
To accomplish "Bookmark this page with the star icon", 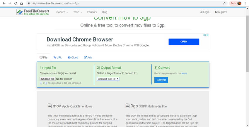I will point(224,3).
